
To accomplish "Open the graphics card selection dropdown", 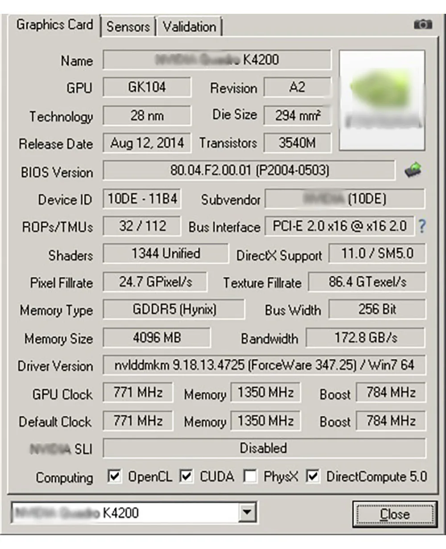I will coord(247,512).
